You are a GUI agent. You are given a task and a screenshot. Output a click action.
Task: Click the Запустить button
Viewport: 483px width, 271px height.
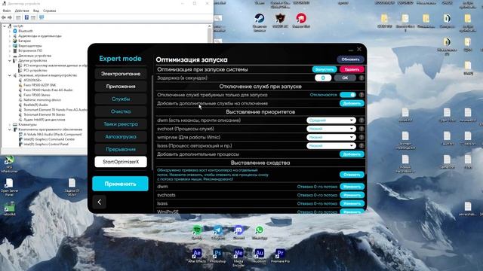(325, 69)
